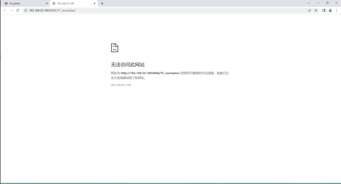
Task: Close the TongWeb tab
Action: (x=47, y=3)
